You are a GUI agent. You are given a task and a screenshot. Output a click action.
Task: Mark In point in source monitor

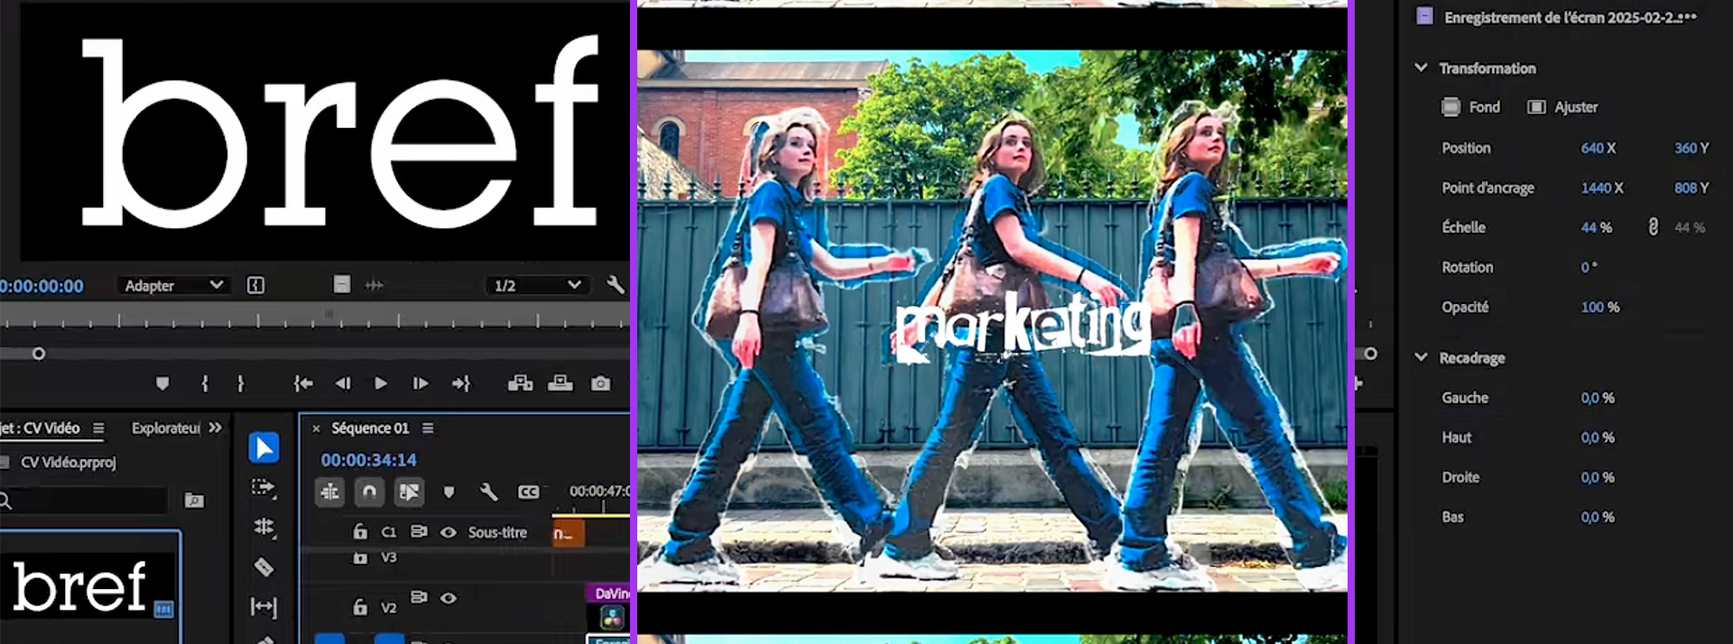(205, 383)
